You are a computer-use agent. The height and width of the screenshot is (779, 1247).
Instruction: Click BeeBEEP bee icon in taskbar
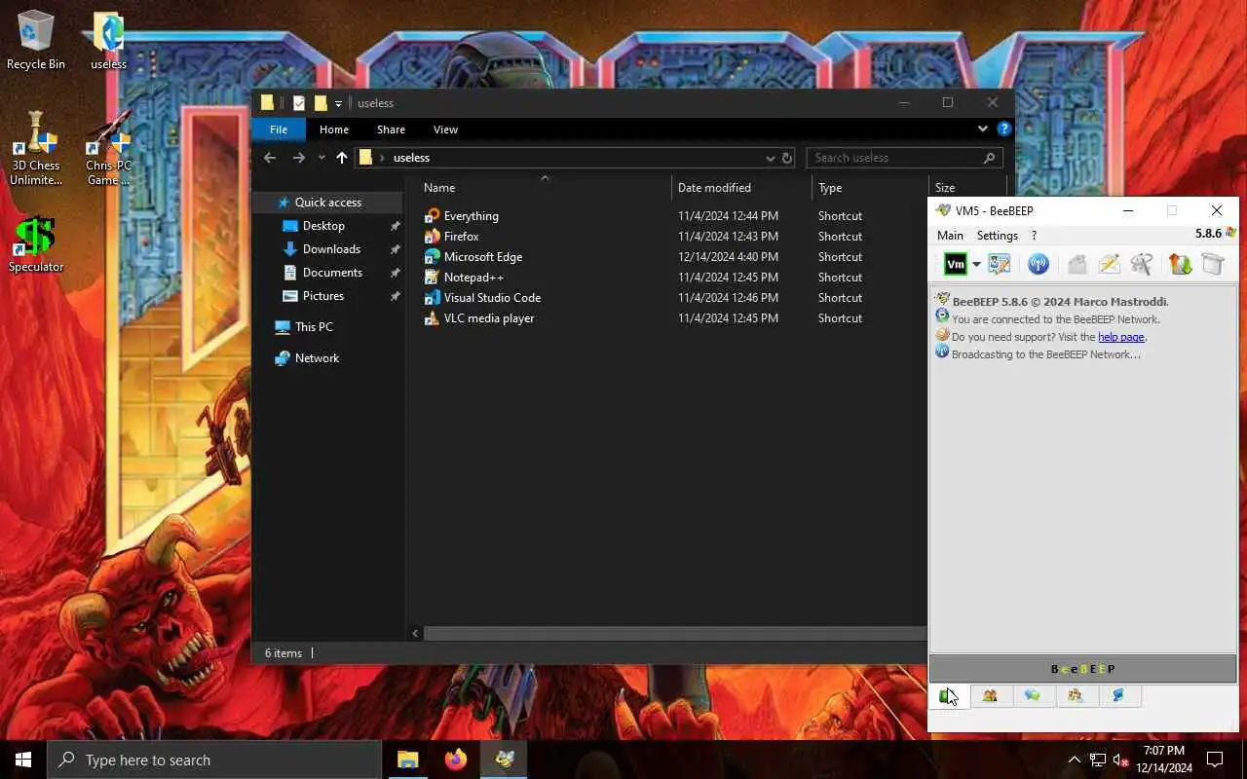[x=505, y=760]
